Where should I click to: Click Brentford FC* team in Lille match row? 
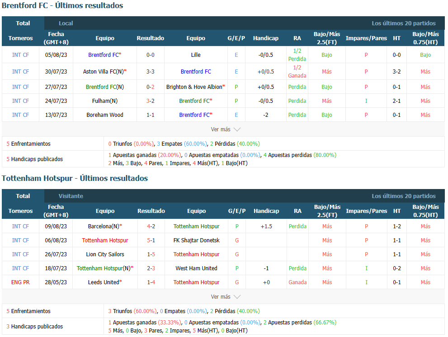pyautogui.click(x=104, y=55)
